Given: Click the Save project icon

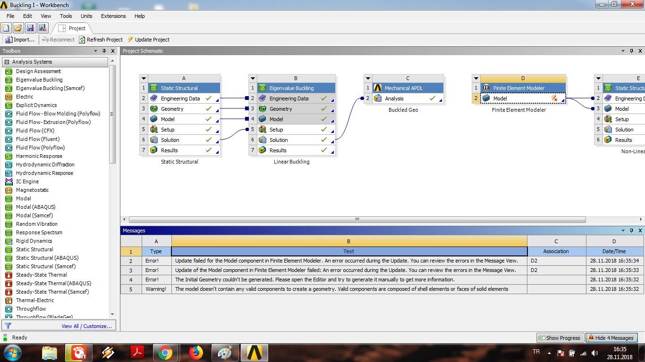Looking at the screenshot, I should tap(30, 28).
